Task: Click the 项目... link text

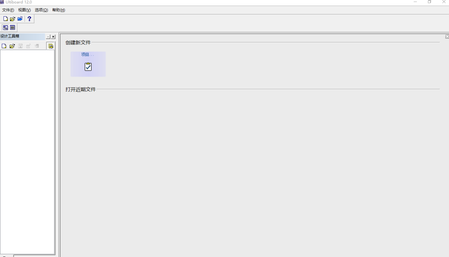Action: (87, 54)
